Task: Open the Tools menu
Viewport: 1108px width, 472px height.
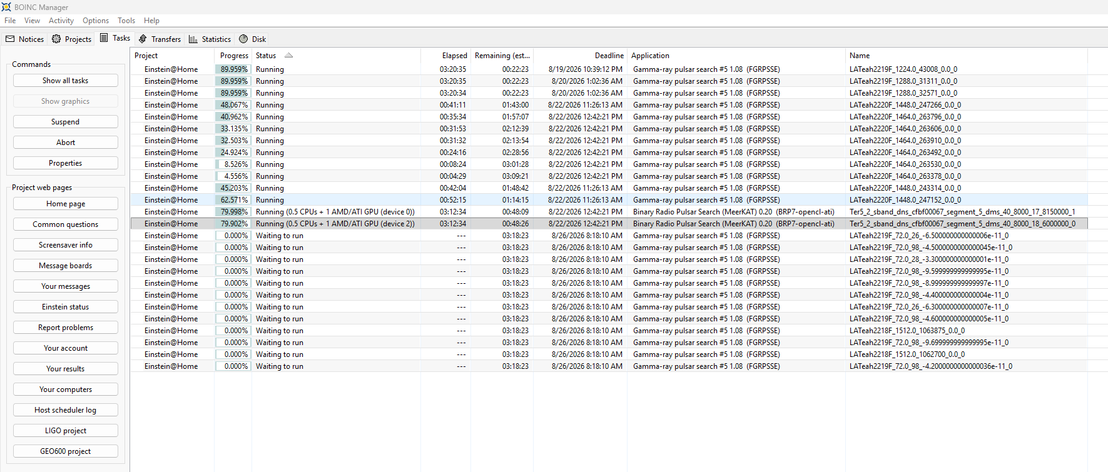Action: [x=126, y=21]
